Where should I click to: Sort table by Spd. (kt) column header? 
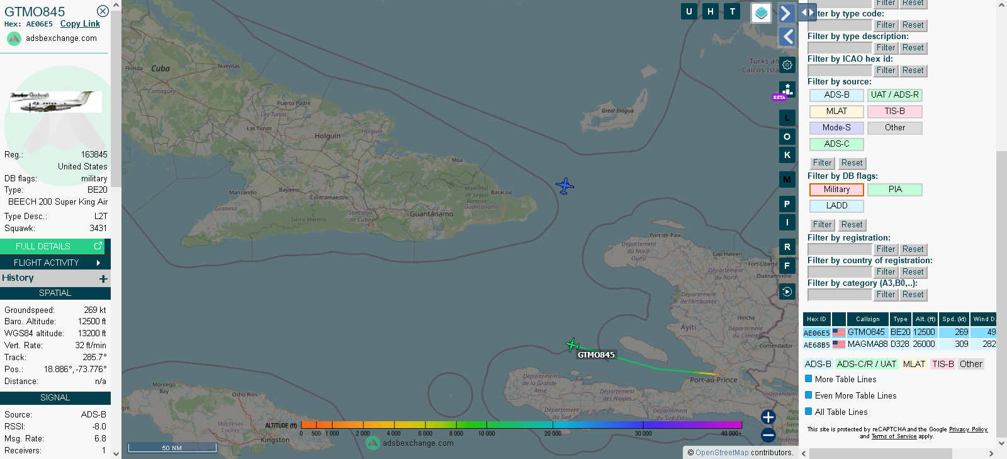(954, 319)
